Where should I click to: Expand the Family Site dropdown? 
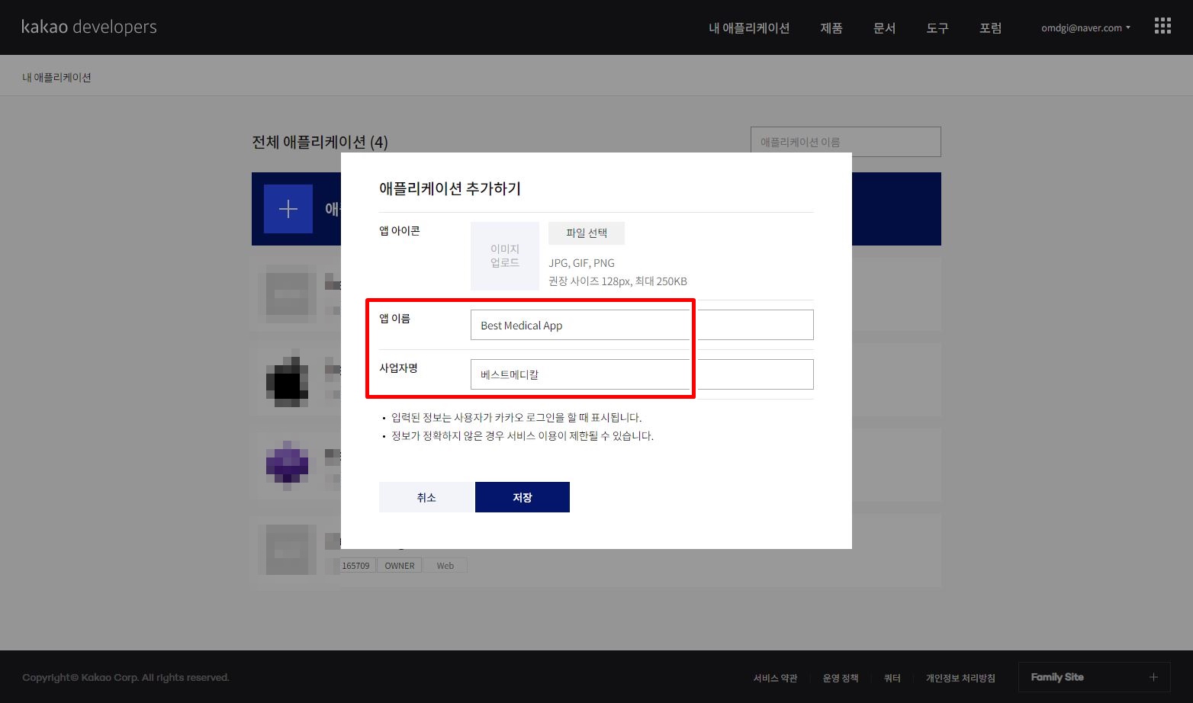[1094, 677]
